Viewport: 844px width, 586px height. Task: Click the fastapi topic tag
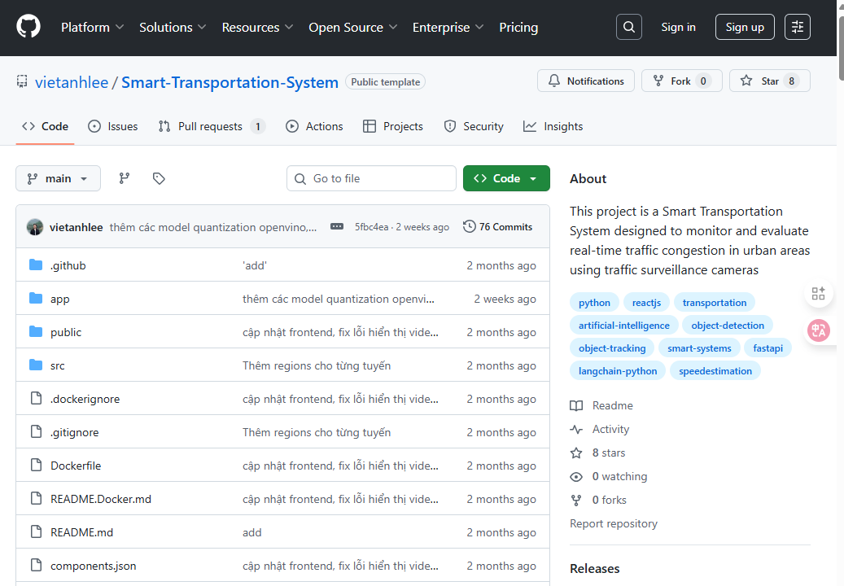pos(768,348)
